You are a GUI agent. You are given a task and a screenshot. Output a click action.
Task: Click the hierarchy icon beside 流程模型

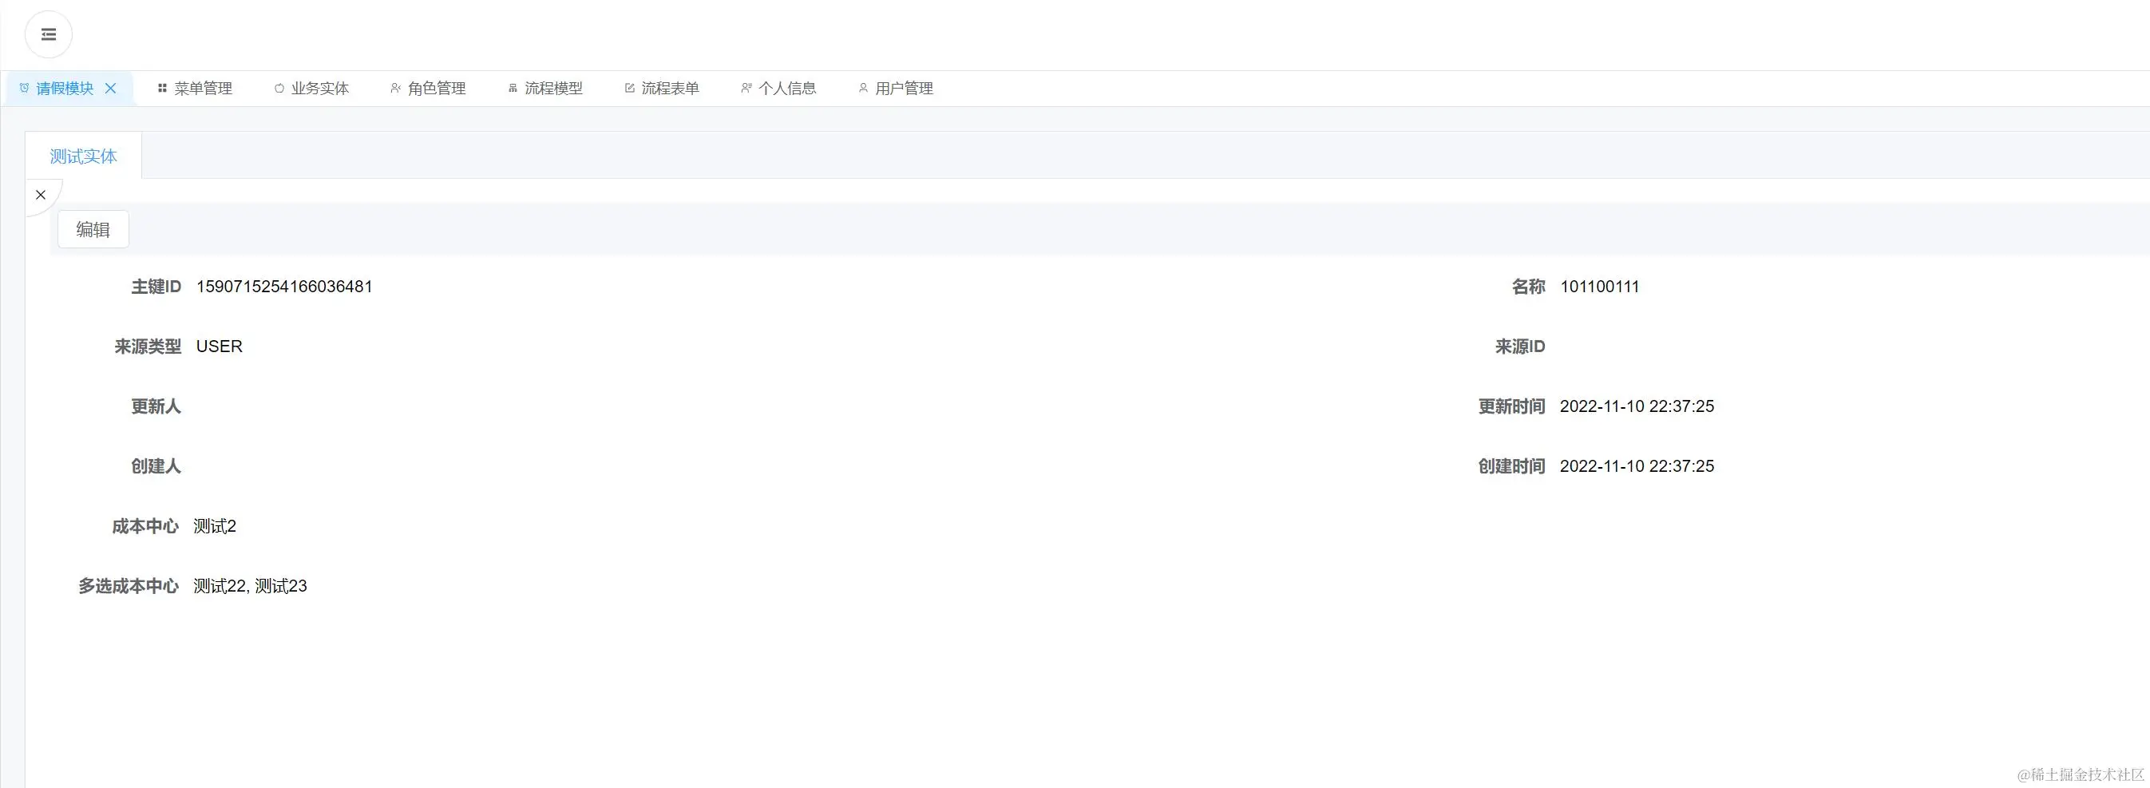pos(513,88)
